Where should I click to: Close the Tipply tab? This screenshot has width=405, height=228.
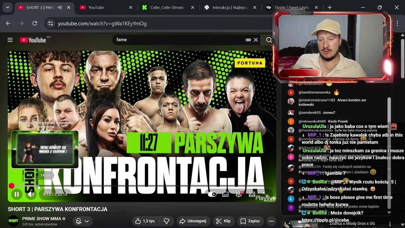tap(316, 7)
